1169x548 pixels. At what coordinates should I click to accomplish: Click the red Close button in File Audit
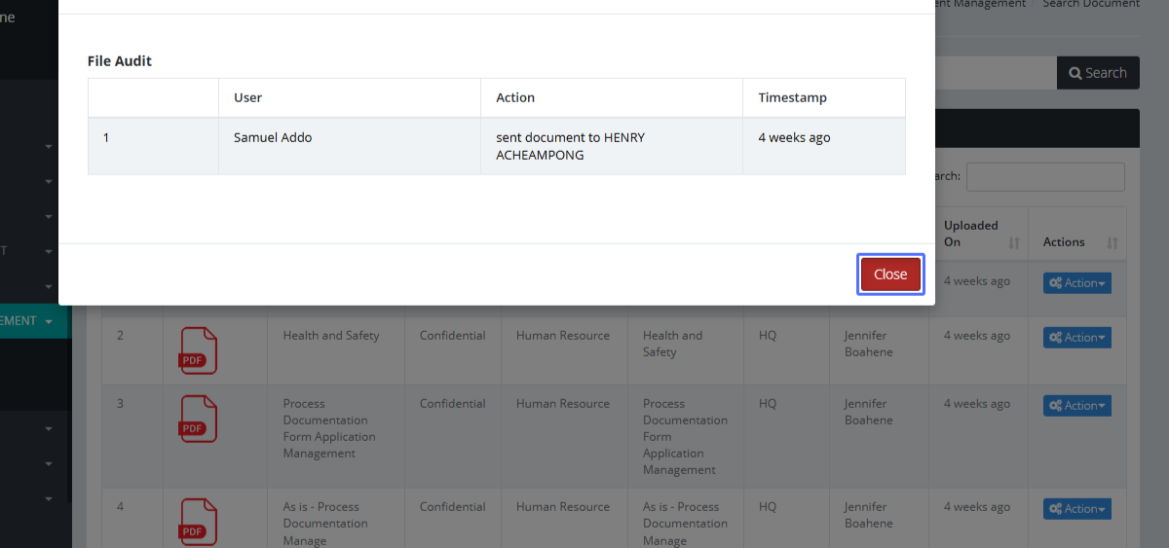pyautogui.click(x=890, y=274)
